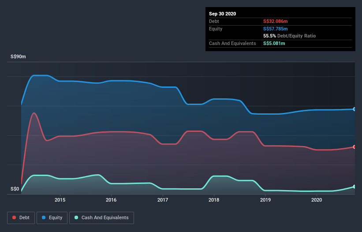Click the tooltip's Equity row label
Screen dimensions: 362x232
pos(216,29)
